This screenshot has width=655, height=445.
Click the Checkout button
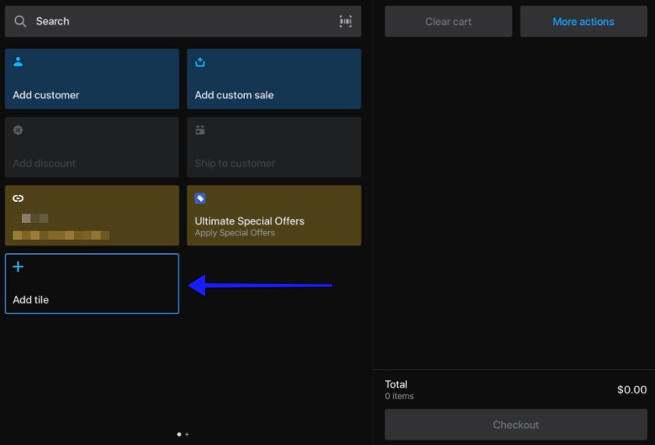515,425
